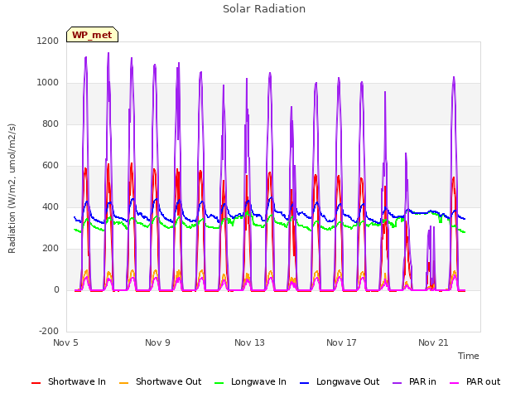Toggle the Longwave In legend entry

(x=250, y=381)
